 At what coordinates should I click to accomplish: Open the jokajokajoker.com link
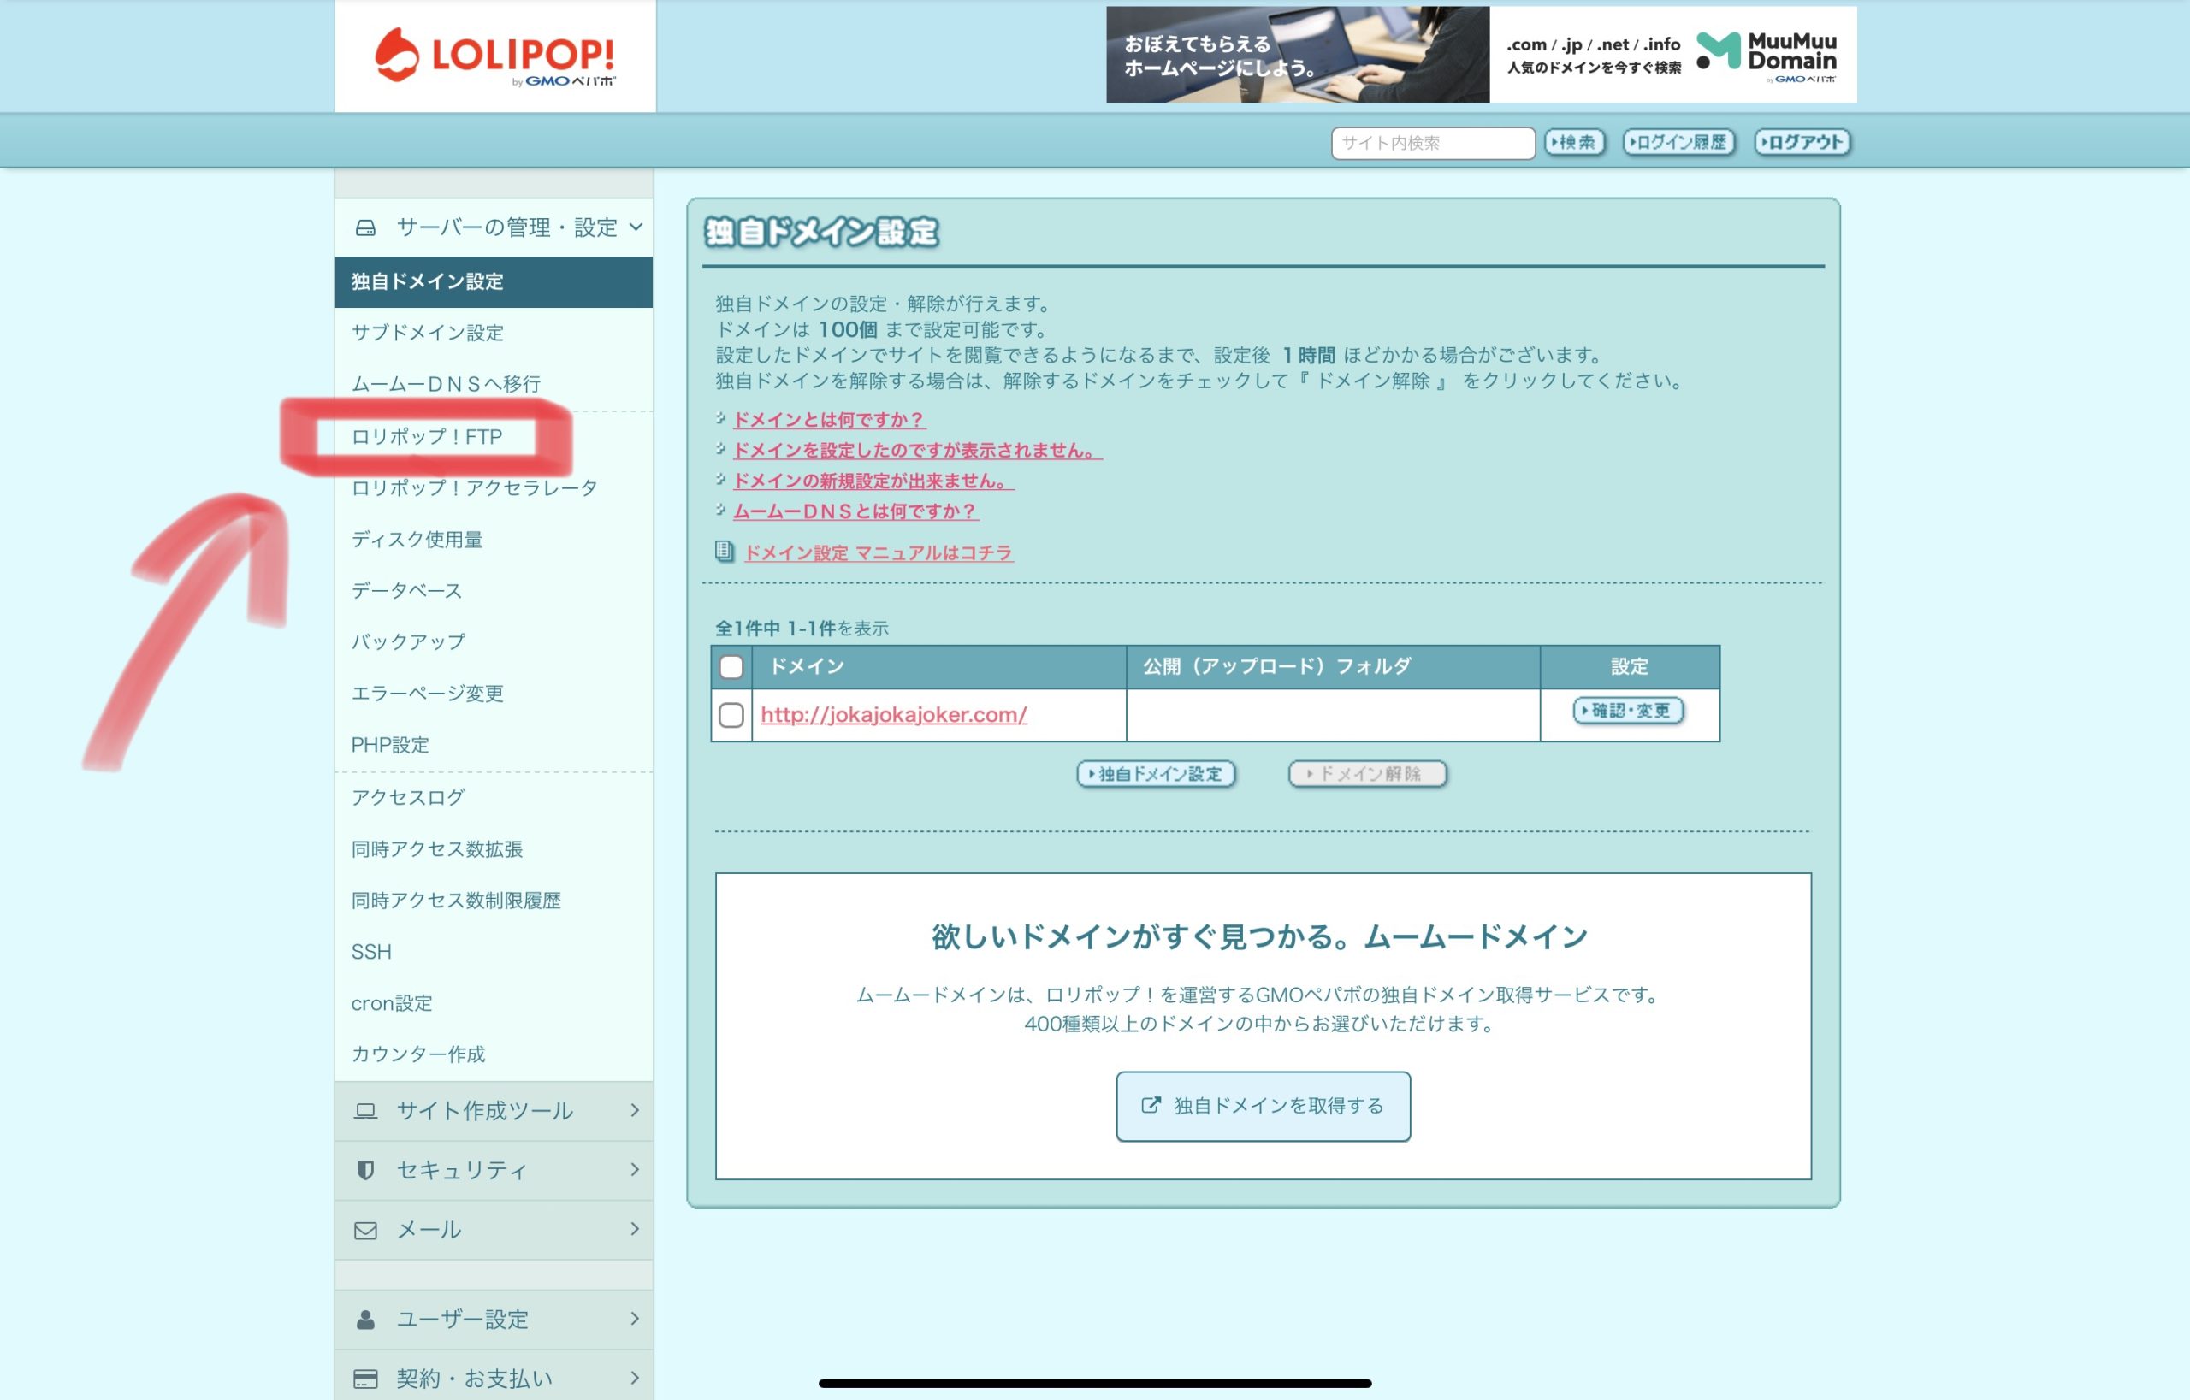click(x=893, y=715)
